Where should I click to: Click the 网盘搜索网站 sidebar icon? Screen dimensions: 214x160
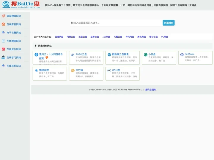[x=3, y=16]
